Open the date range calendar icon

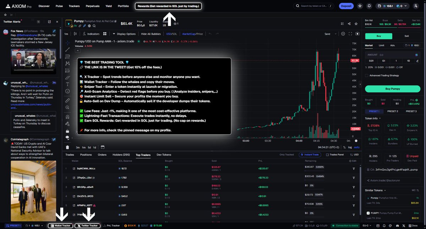point(103,147)
